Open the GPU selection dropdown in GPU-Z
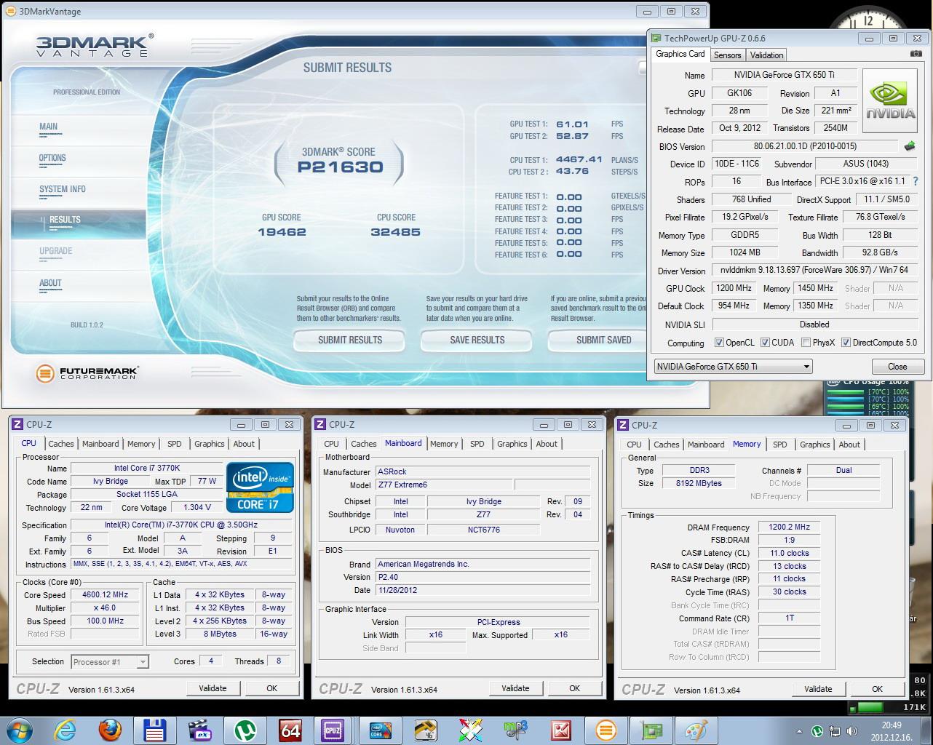This screenshot has height=745, width=933. click(x=733, y=366)
